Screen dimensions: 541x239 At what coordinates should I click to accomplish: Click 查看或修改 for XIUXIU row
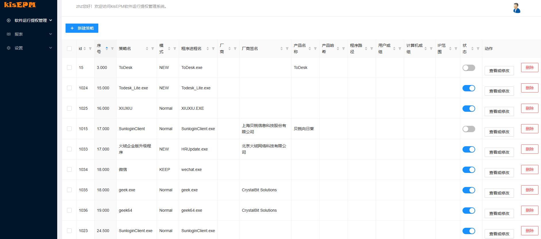pos(499,111)
